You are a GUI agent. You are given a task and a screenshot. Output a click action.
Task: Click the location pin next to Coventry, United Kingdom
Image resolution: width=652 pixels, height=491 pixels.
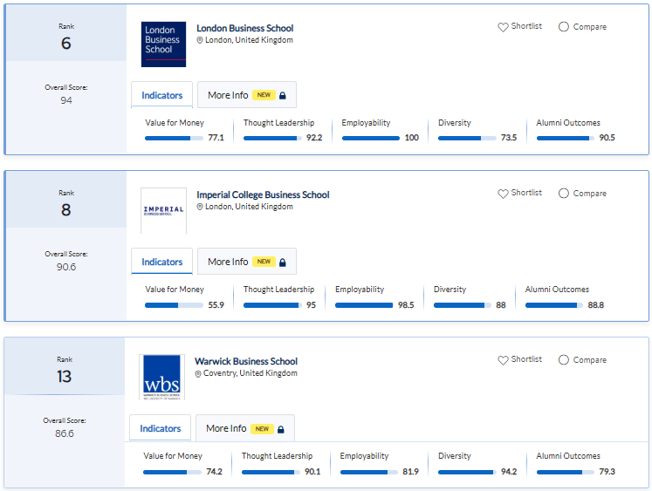click(x=198, y=373)
